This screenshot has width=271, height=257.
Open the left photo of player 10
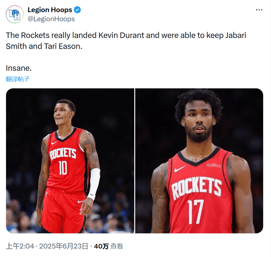(70, 161)
